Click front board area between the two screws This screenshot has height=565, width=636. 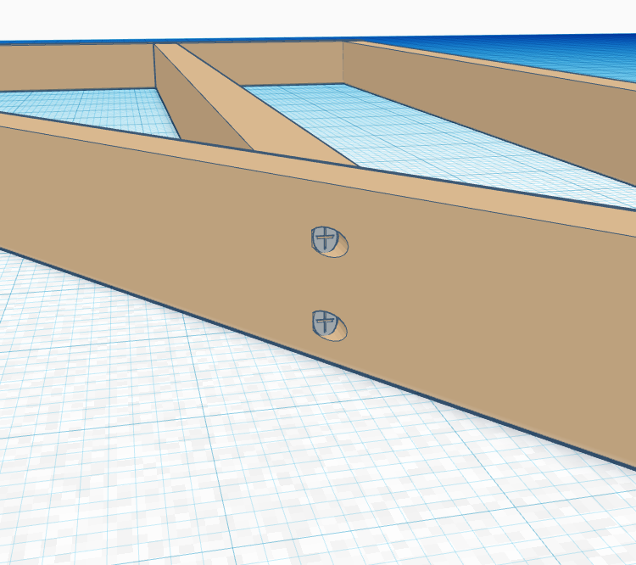[x=326, y=282]
